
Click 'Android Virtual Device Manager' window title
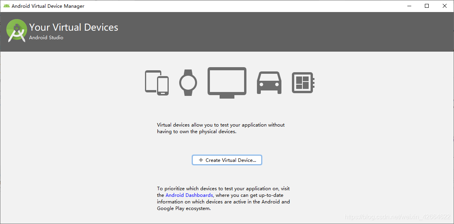[x=48, y=6]
